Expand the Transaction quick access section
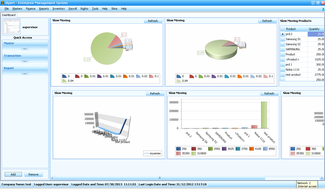 (x=25, y=61)
